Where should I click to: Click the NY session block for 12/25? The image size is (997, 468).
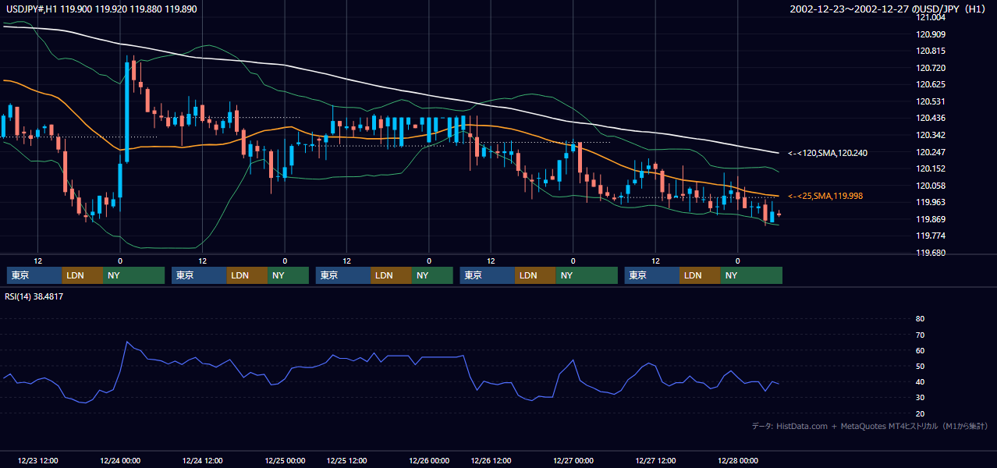432,275
